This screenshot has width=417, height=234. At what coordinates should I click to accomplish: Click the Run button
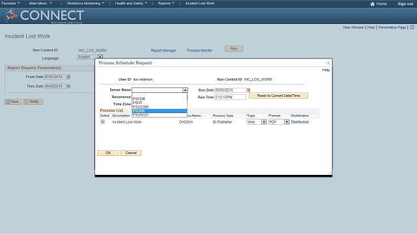click(234, 49)
